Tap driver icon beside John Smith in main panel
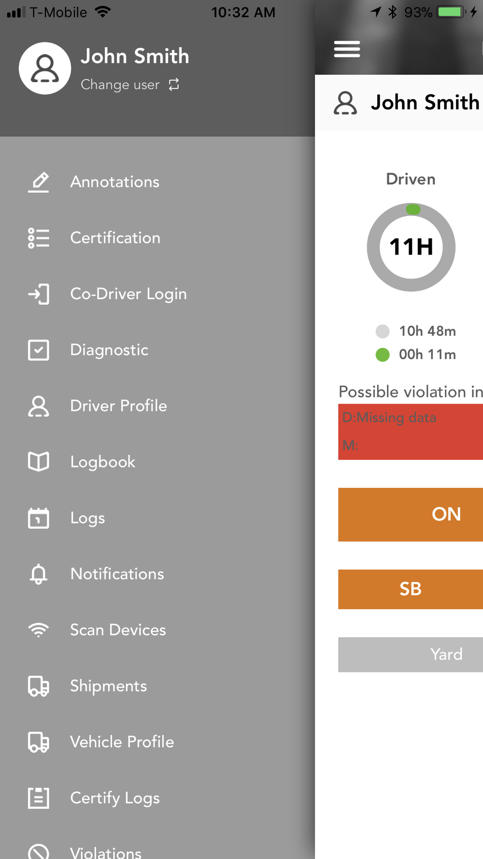This screenshot has width=483, height=859. pyautogui.click(x=345, y=103)
